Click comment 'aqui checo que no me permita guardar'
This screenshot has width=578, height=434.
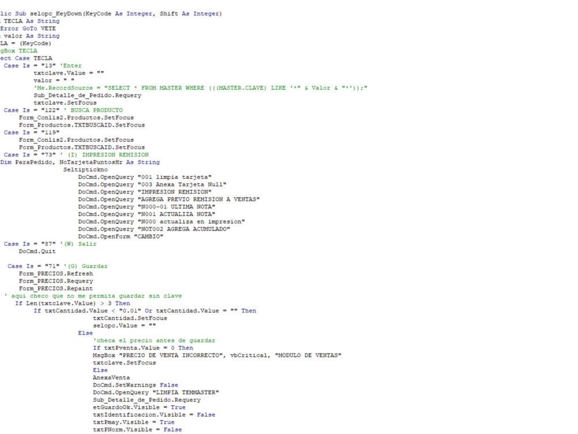93,296
